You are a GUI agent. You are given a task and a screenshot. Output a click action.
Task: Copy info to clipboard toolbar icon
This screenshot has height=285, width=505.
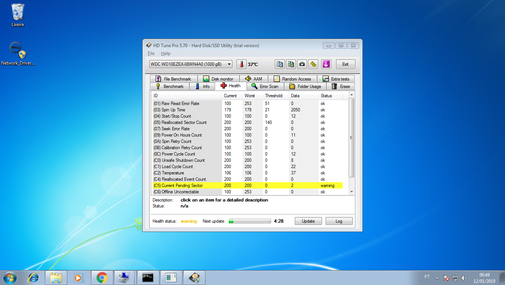280,64
